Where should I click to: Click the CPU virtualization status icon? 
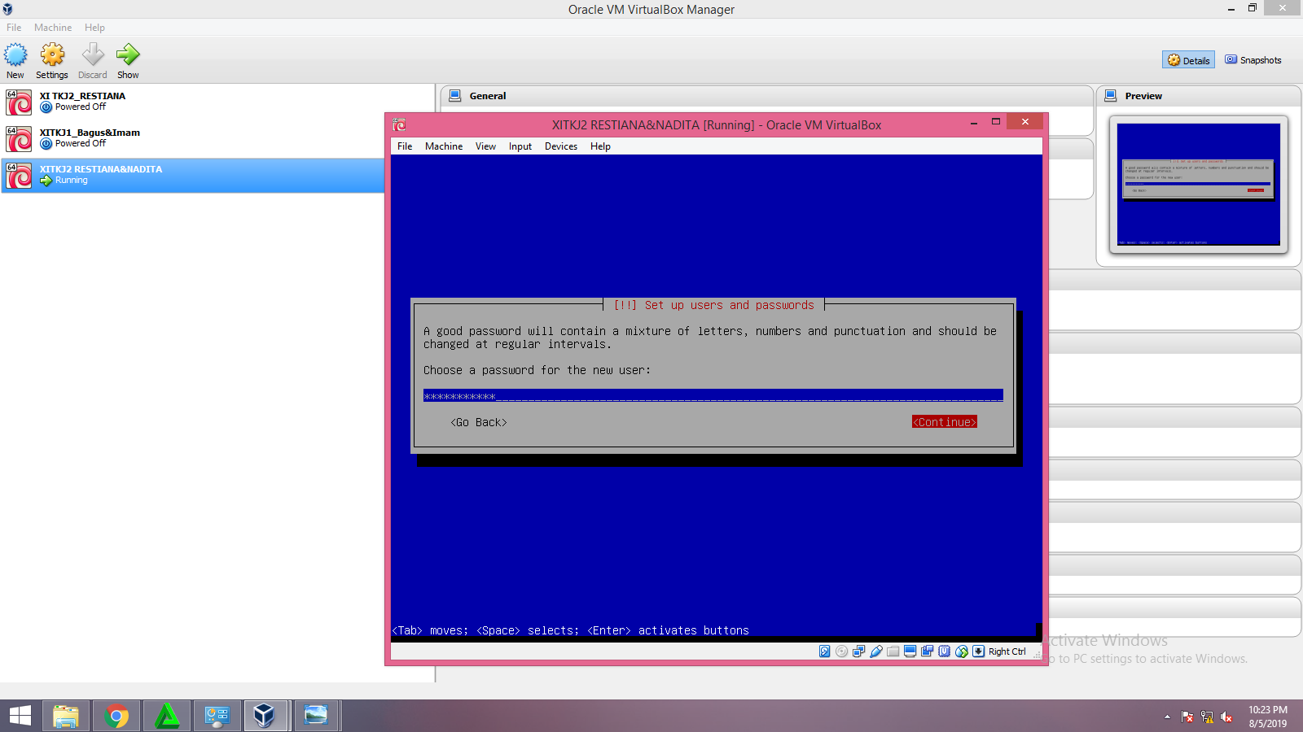[x=945, y=651]
